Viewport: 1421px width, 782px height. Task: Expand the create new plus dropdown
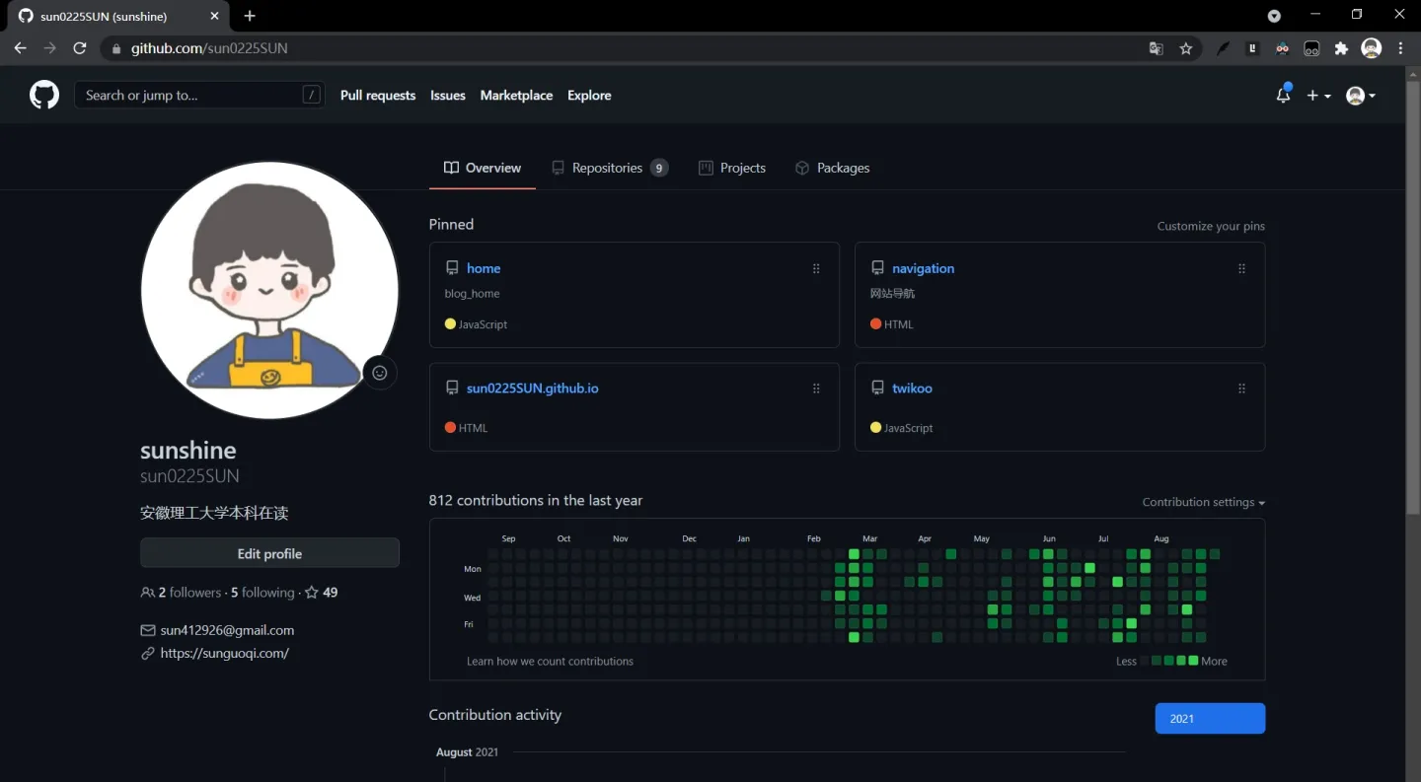(x=1318, y=96)
